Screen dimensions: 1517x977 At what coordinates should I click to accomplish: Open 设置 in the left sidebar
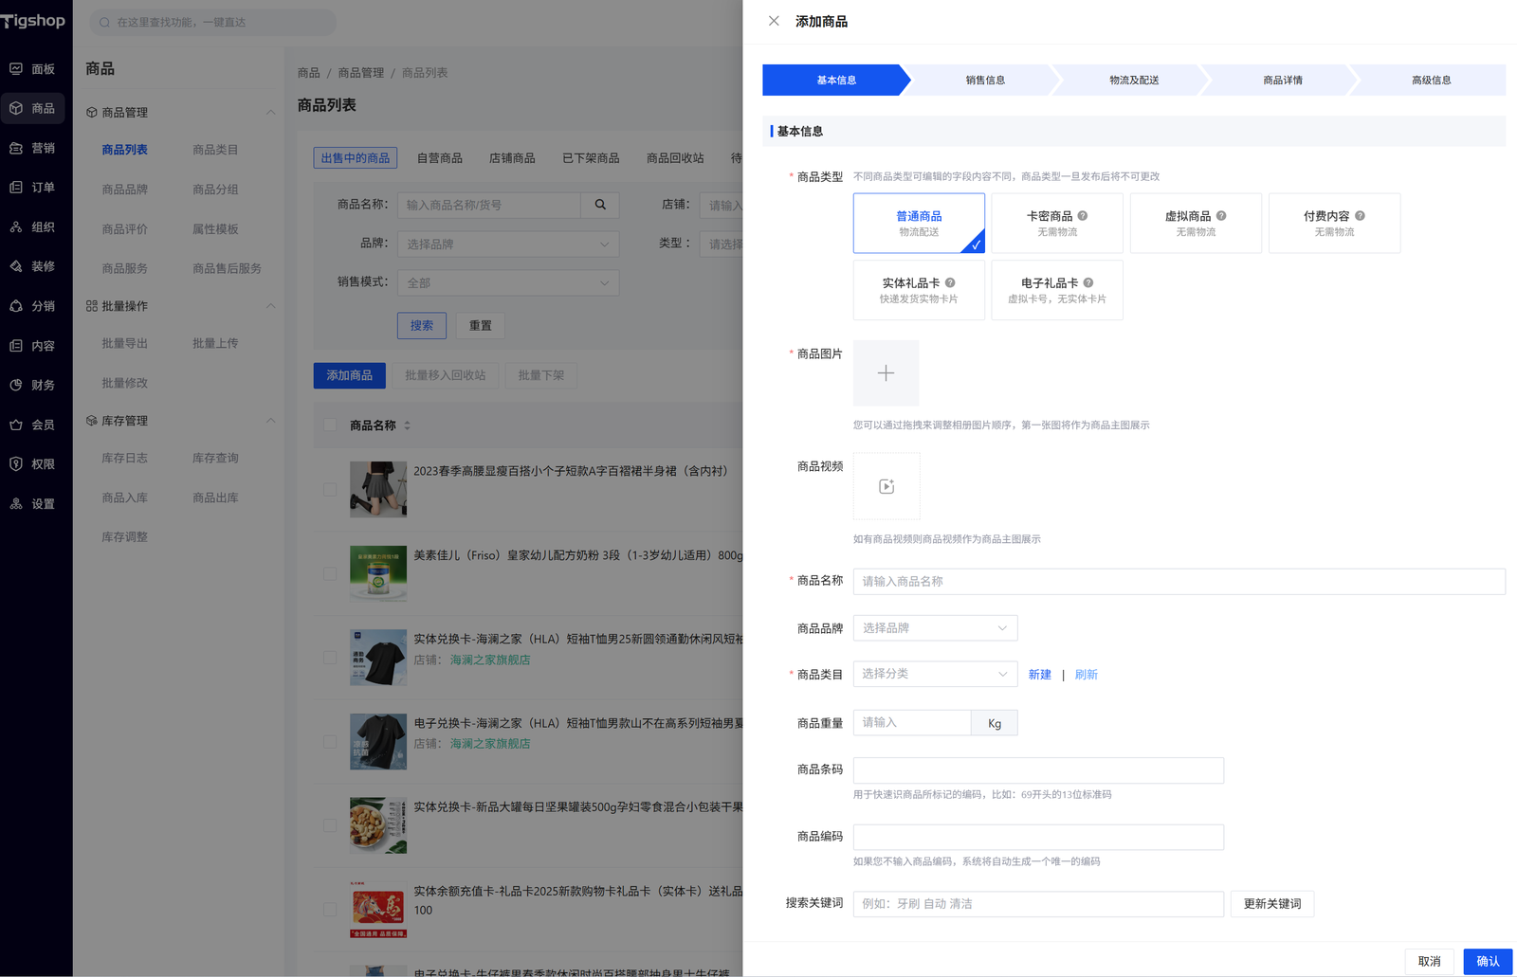pos(34,503)
